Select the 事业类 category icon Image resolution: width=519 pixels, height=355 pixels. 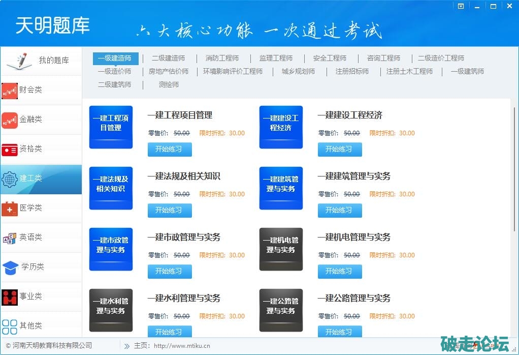(x=10, y=297)
